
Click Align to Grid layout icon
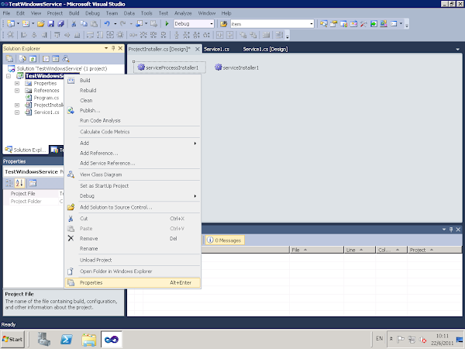pyautogui.click(x=10, y=35)
